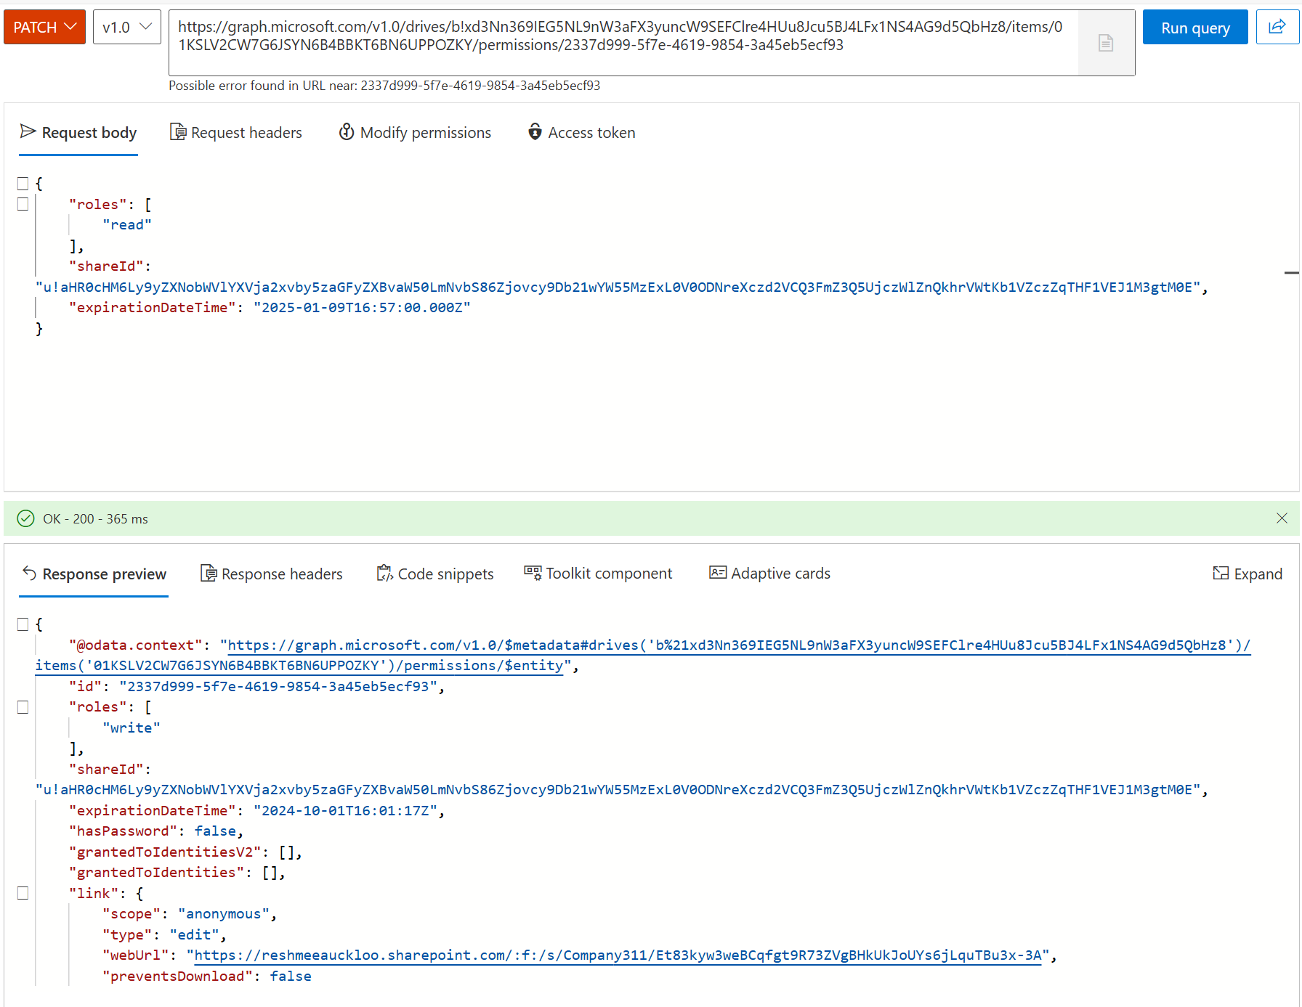Click the Possible error found in URL message
Screen dimensions: 1302x1007
coord(384,86)
